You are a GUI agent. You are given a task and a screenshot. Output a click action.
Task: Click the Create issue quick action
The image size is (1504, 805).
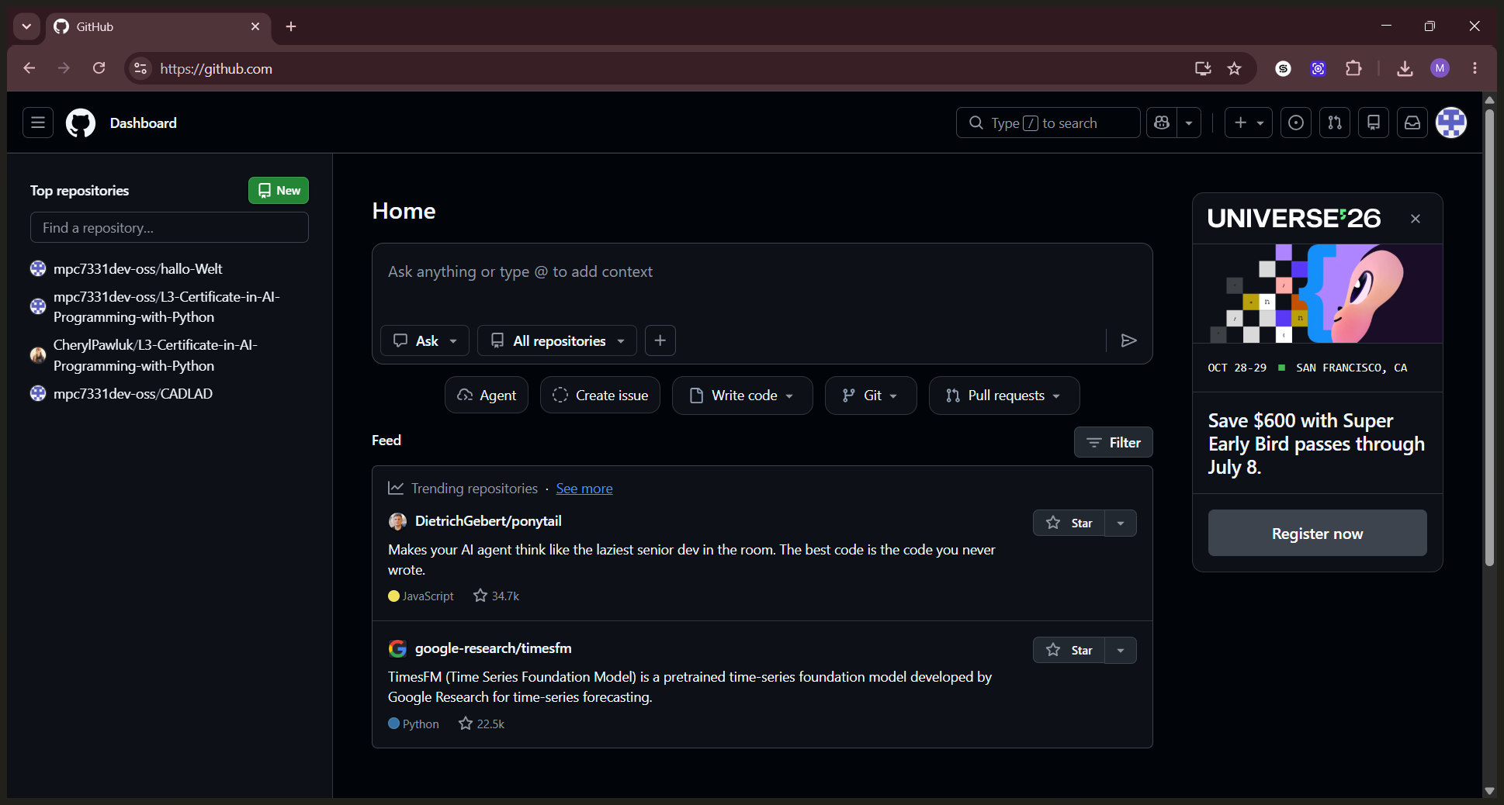click(600, 395)
